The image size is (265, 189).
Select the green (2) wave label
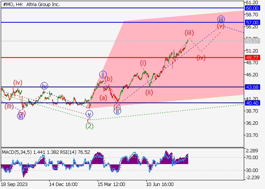click(x=89, y=126)
